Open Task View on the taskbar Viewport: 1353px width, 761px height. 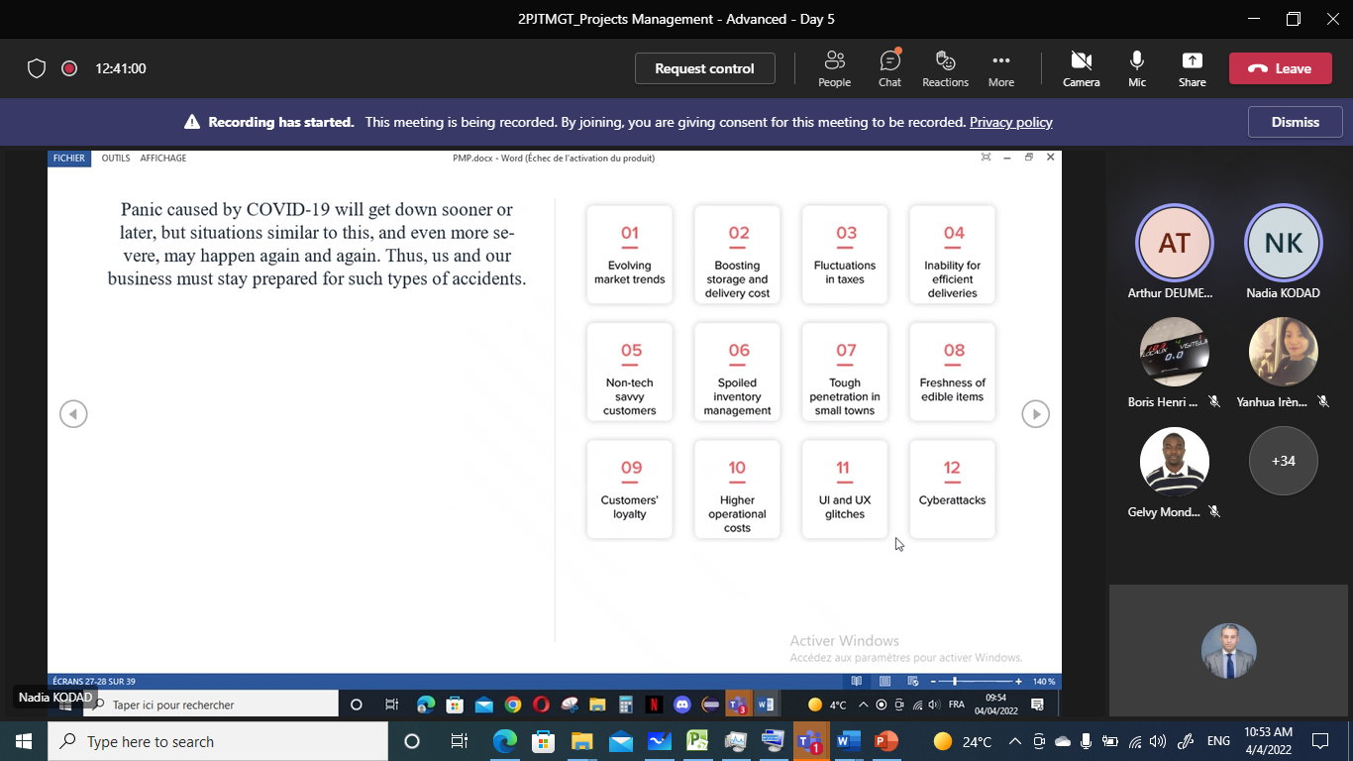pyautogui.click(x=459, y=741)
